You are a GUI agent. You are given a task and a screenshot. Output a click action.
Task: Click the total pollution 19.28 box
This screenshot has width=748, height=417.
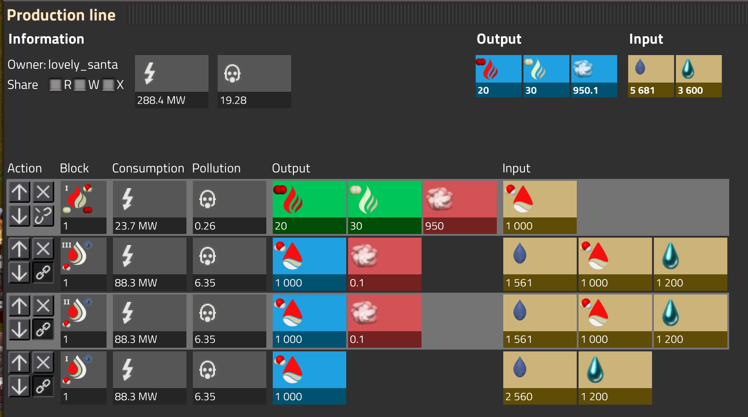click(x=254, y=81)
